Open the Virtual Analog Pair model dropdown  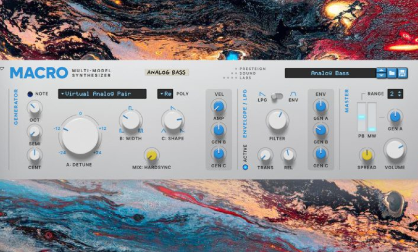click(x=102, y=94)
